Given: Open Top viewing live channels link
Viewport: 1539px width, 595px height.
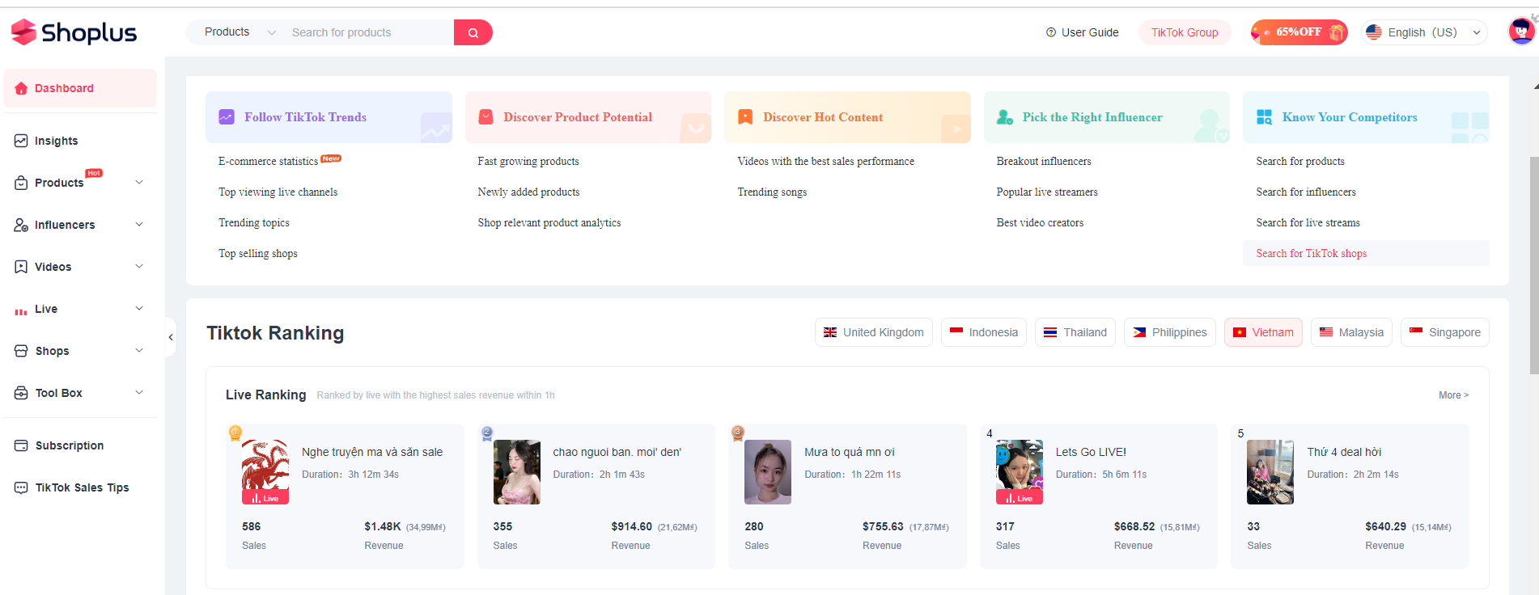Looking at the screenshot, I should coord(278,192).
